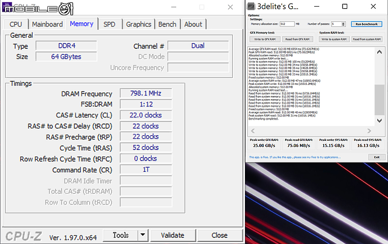Click the log scroll down arrow

(x=379, y=120)
